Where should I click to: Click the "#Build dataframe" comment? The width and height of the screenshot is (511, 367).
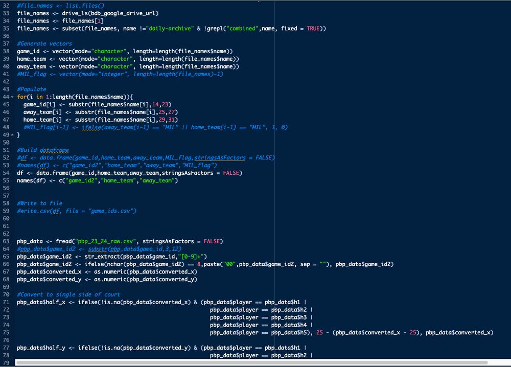click(43, 150)
